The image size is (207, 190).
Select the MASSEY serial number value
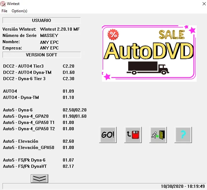[49, 35]
